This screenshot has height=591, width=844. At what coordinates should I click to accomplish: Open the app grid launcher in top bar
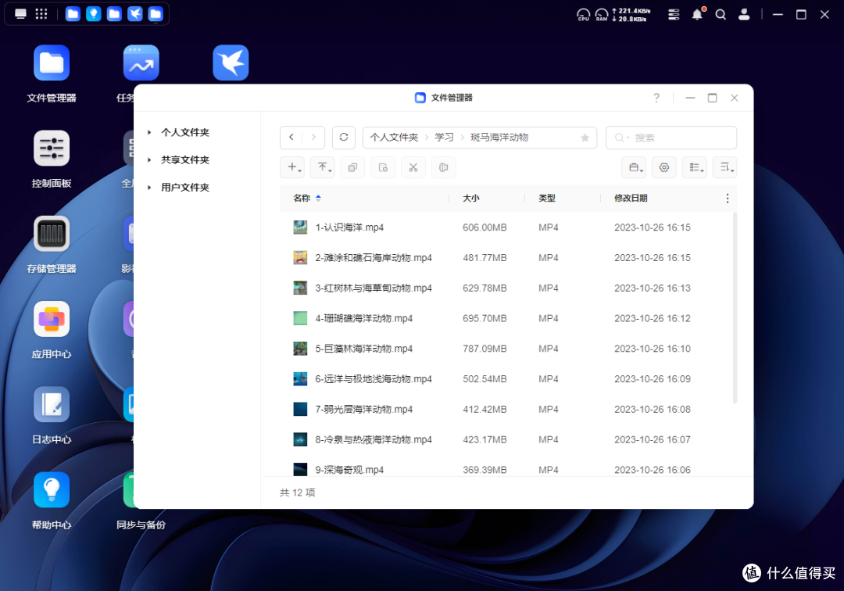pos(41,14)
